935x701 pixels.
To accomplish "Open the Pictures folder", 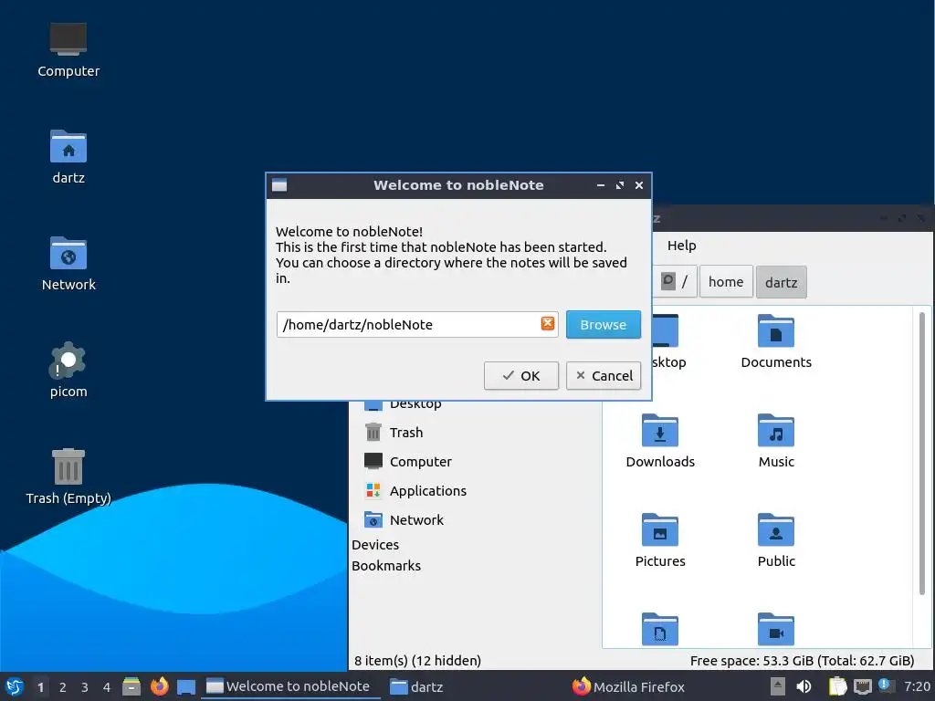I will pyautogui.click(x=660, y=540).
